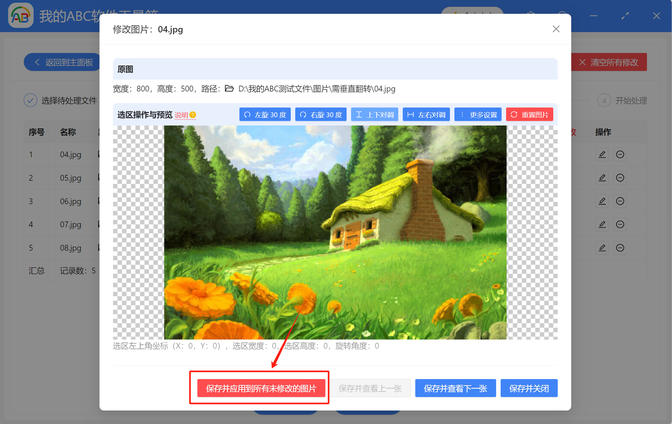Click 清空所有修改 red button
This screenshot has height=424, width=672.
[x=609, y=62]
